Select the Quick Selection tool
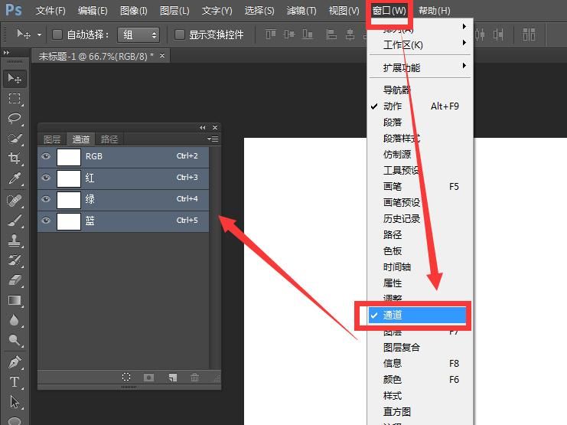This screenshot has height=425, width=567. (15, 139)
